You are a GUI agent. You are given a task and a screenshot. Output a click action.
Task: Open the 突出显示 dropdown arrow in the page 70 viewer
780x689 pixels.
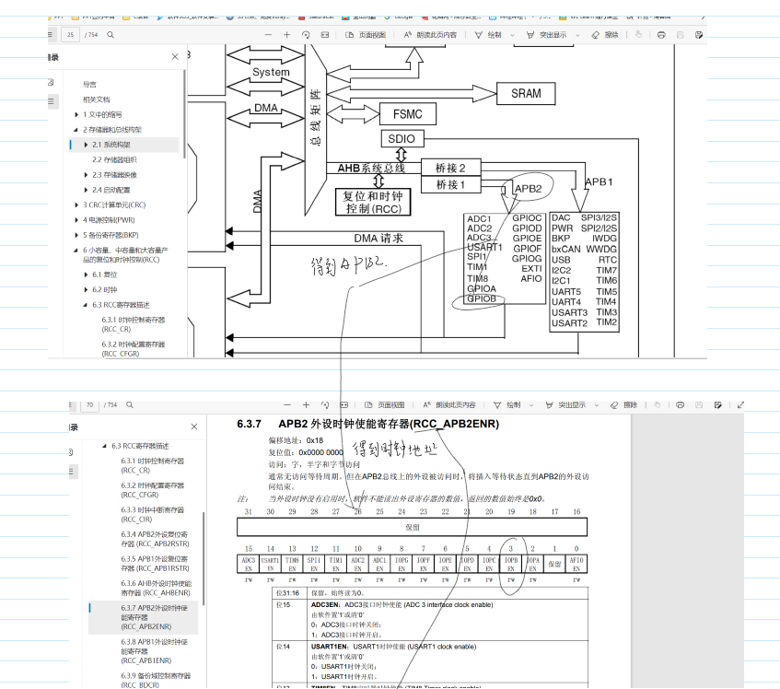click(x=597, y=405)
